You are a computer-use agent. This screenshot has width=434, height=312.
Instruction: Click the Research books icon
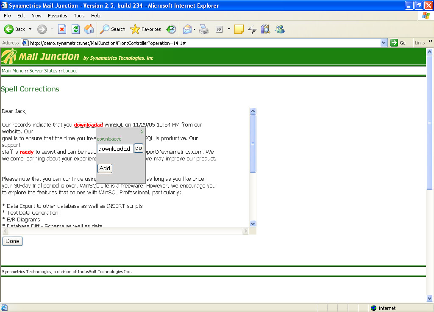(x=266, y=29)
